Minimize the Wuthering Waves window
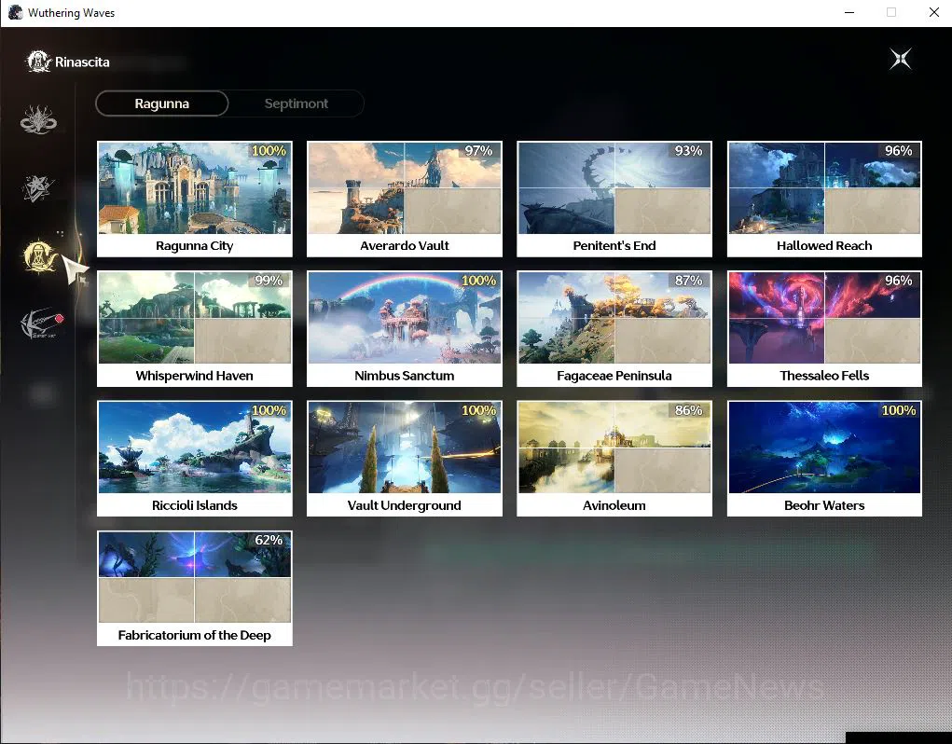 (849, 12)
